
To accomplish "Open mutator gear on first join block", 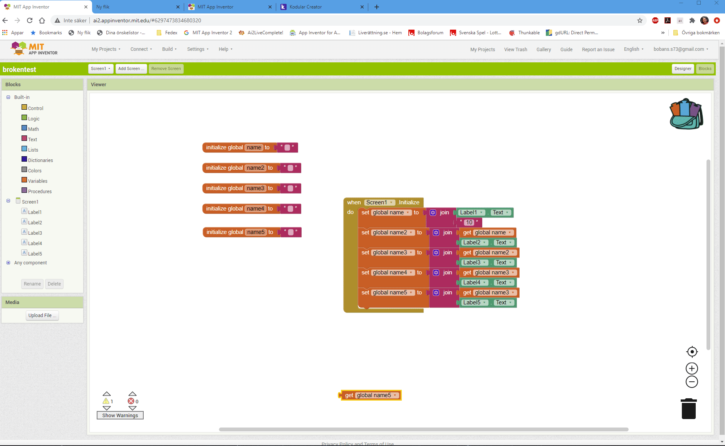I will pos(433,212).
